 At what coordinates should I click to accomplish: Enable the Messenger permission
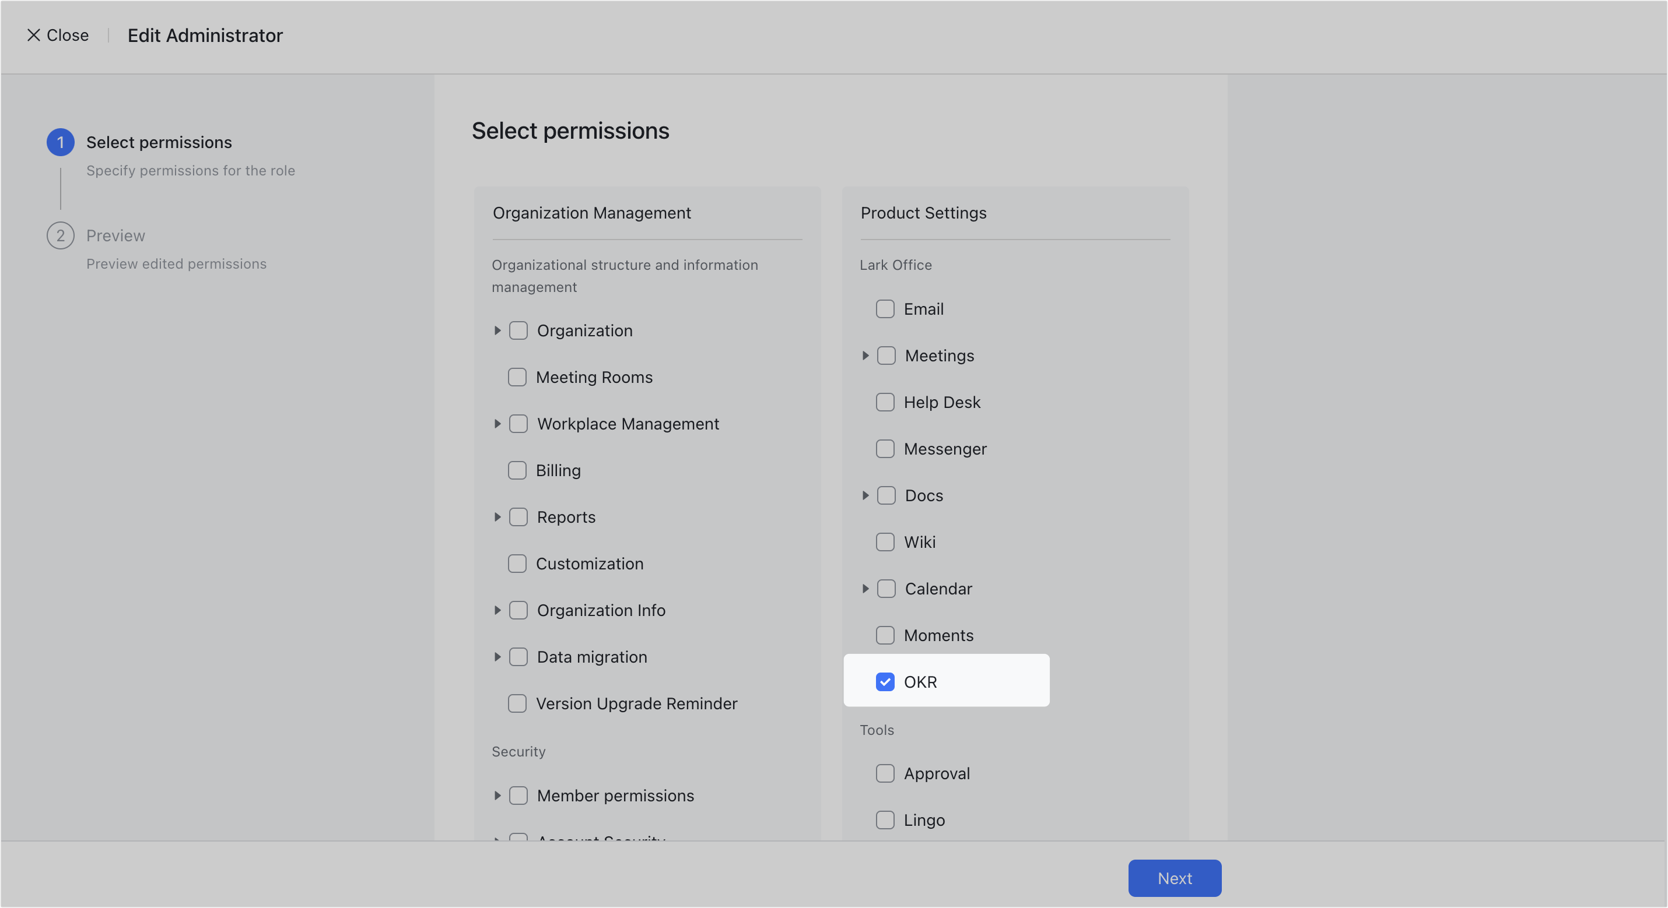pos(885,449)
